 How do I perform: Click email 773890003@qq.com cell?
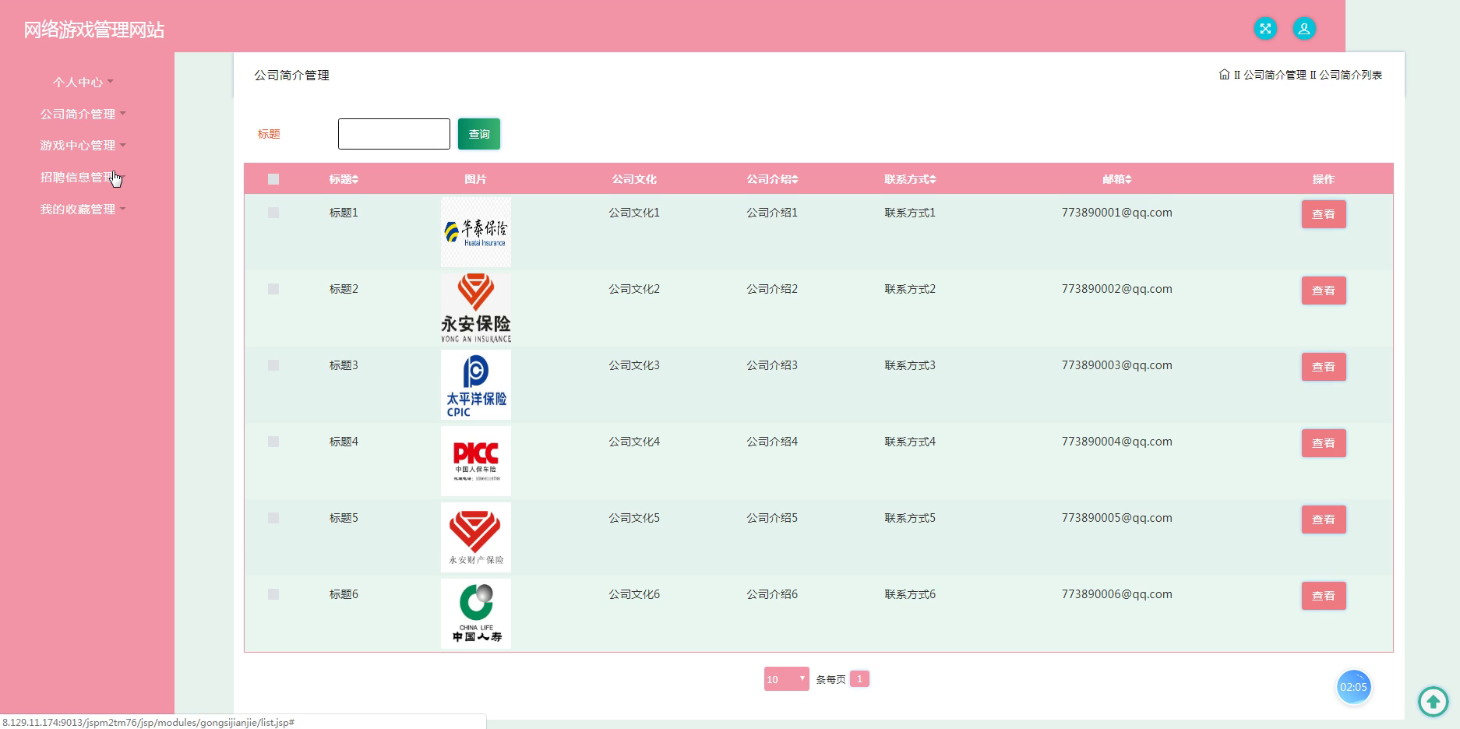[1116, 365]
